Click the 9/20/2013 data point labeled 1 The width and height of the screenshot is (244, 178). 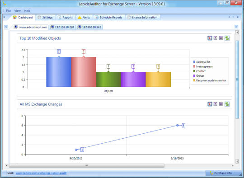76,150
